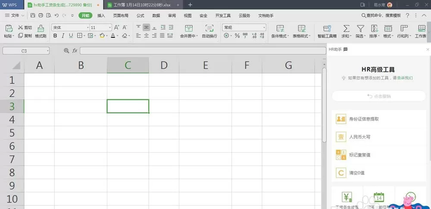Screen dimensions: 431x209
Task: Click the Print icon
Action: coord(41,15)
